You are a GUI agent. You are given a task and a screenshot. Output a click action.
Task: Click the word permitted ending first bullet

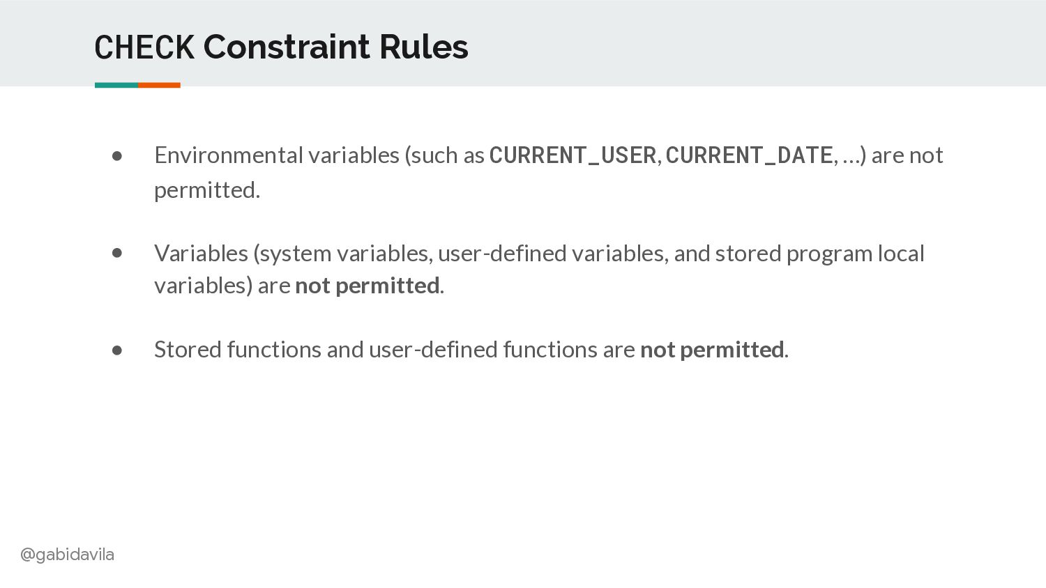click(x=205, y=190)
